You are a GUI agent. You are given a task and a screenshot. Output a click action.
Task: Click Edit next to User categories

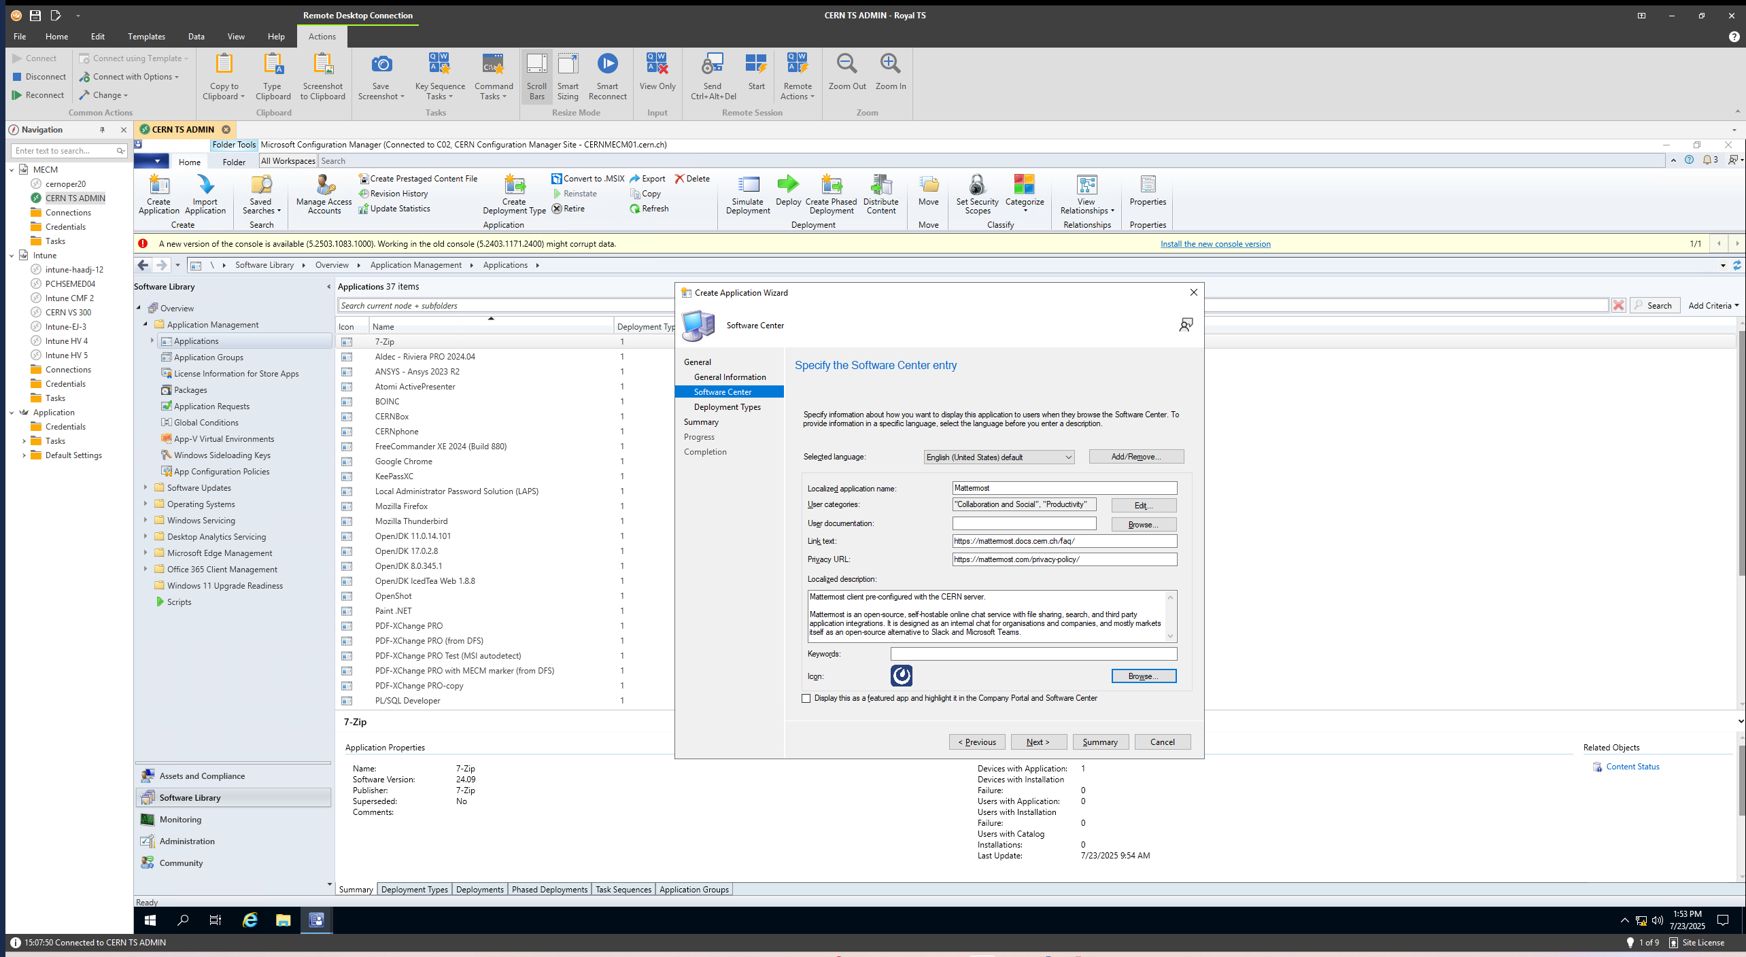tap(1144, 506)
